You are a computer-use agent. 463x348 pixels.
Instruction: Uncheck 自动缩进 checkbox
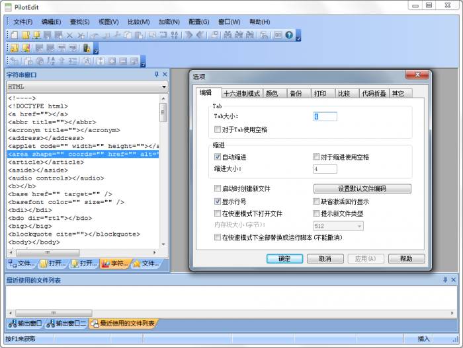point(218,157)
